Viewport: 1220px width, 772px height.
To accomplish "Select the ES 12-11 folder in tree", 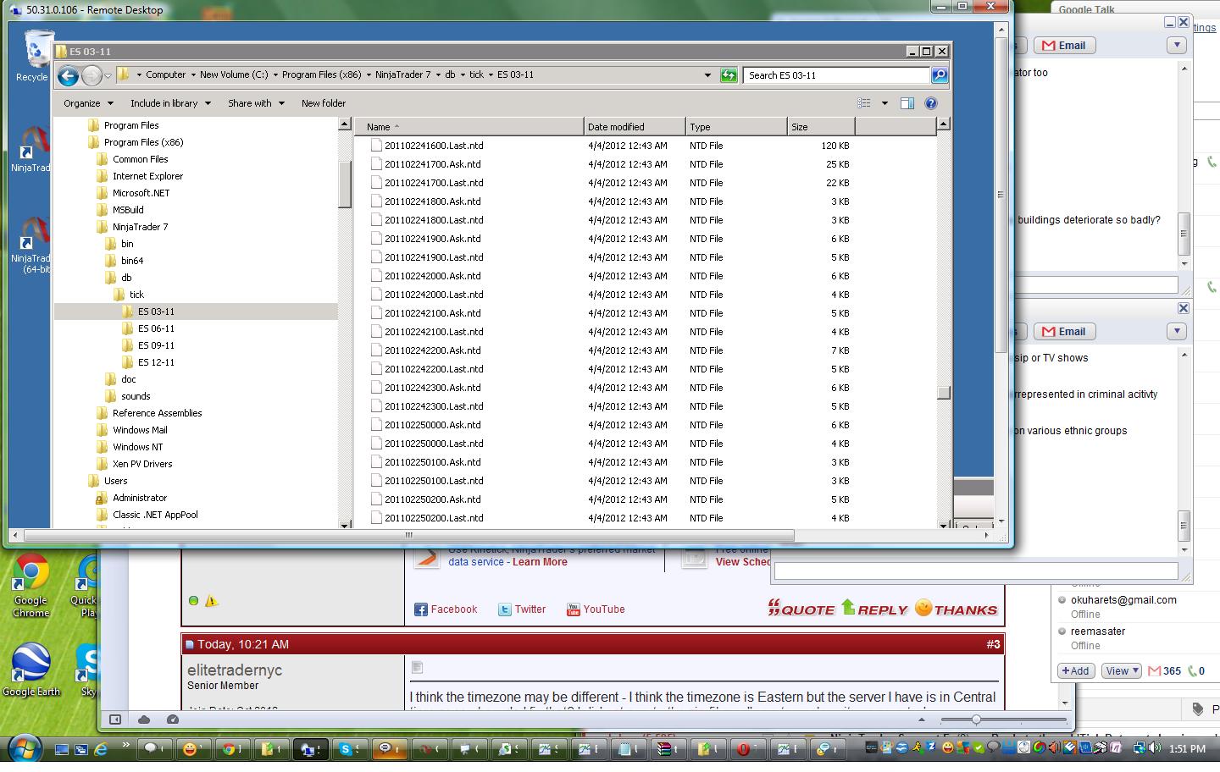I will (156, 362).
